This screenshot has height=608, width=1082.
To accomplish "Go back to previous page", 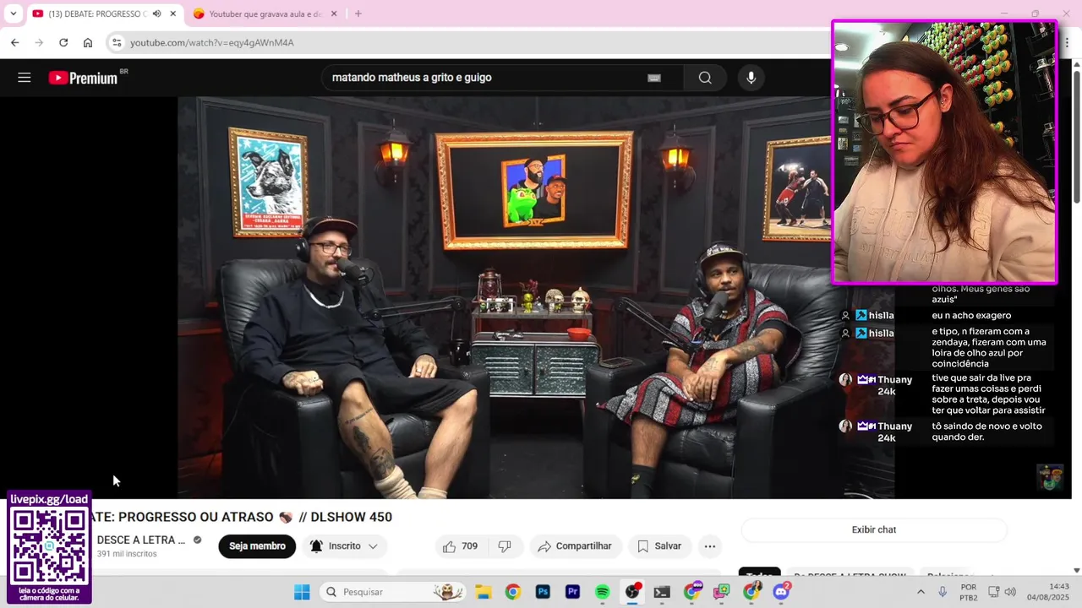I will [15, 42].
